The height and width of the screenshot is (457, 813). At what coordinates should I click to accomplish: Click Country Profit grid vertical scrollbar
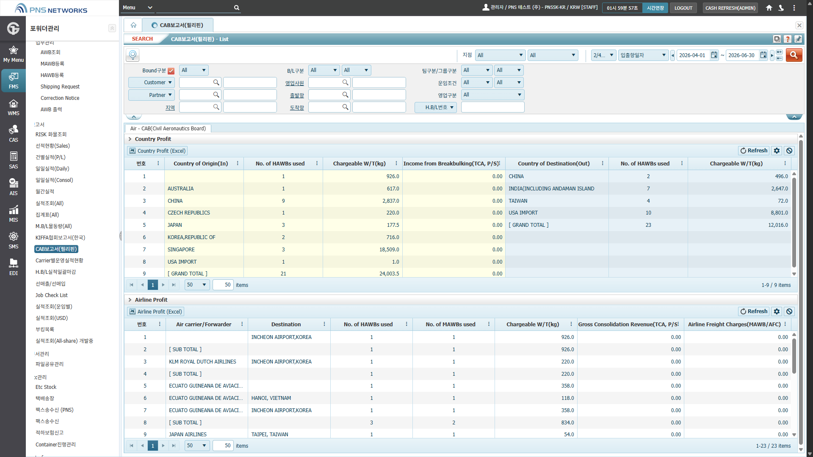[794, 223]
